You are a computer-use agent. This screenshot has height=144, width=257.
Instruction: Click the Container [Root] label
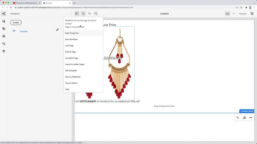(247, 111)
